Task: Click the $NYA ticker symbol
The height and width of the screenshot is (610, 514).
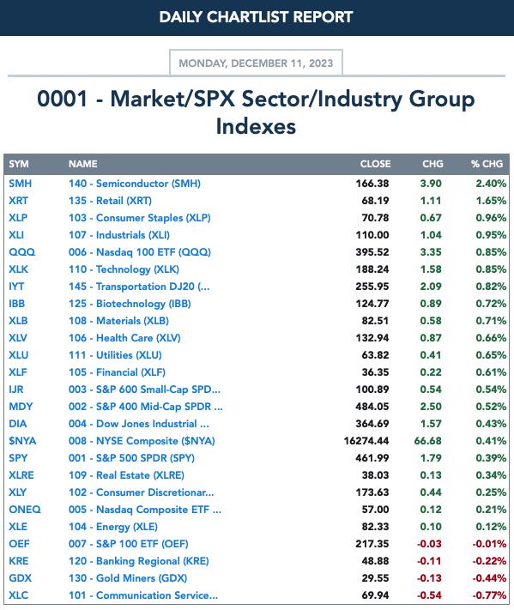Action: [x=22, y=441]
